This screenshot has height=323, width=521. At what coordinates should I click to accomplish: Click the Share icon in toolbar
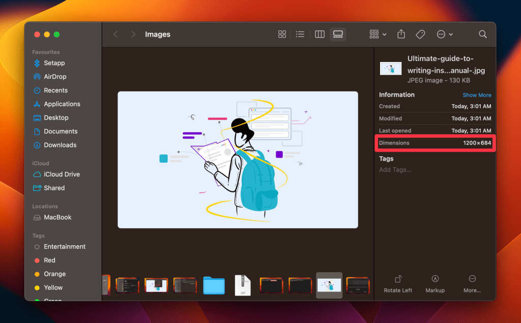pos(401,34)
